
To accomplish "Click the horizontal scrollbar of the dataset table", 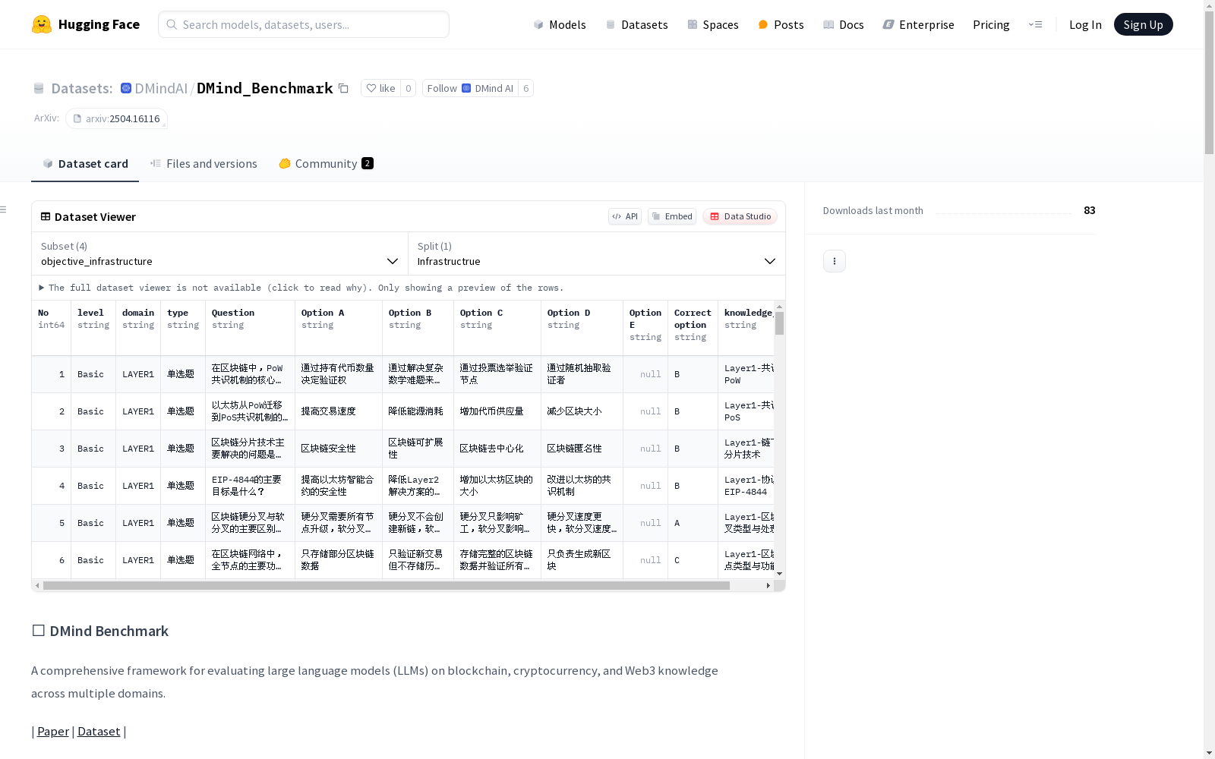I will click(387, 585).
